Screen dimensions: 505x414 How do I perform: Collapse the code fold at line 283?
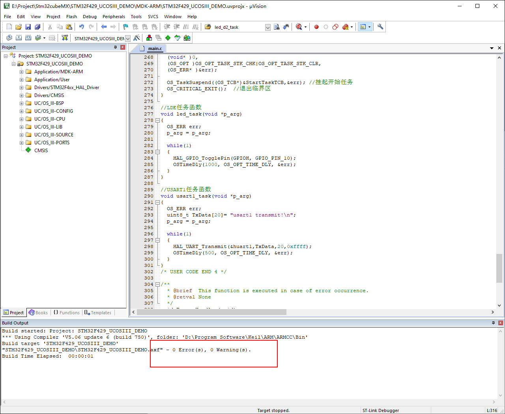pos(157,152)
